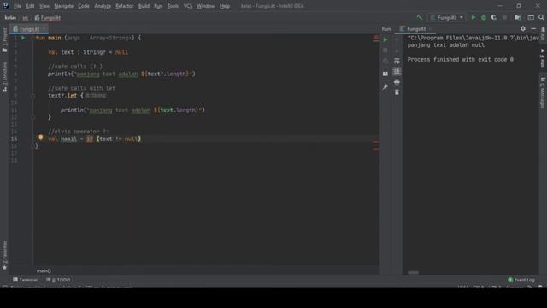Viewport: 547px width, 308px height.
Task: Open the File menu
Action: tap(17, 6)
